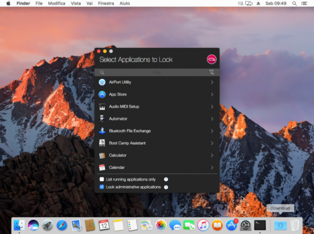Open Notes from the Dock

pyautogui.click(x=119, y=225)
